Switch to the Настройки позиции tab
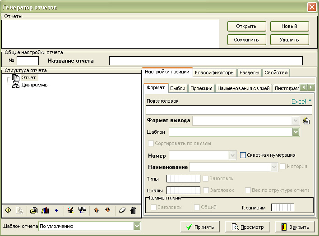319x236 pixels. 167,72
